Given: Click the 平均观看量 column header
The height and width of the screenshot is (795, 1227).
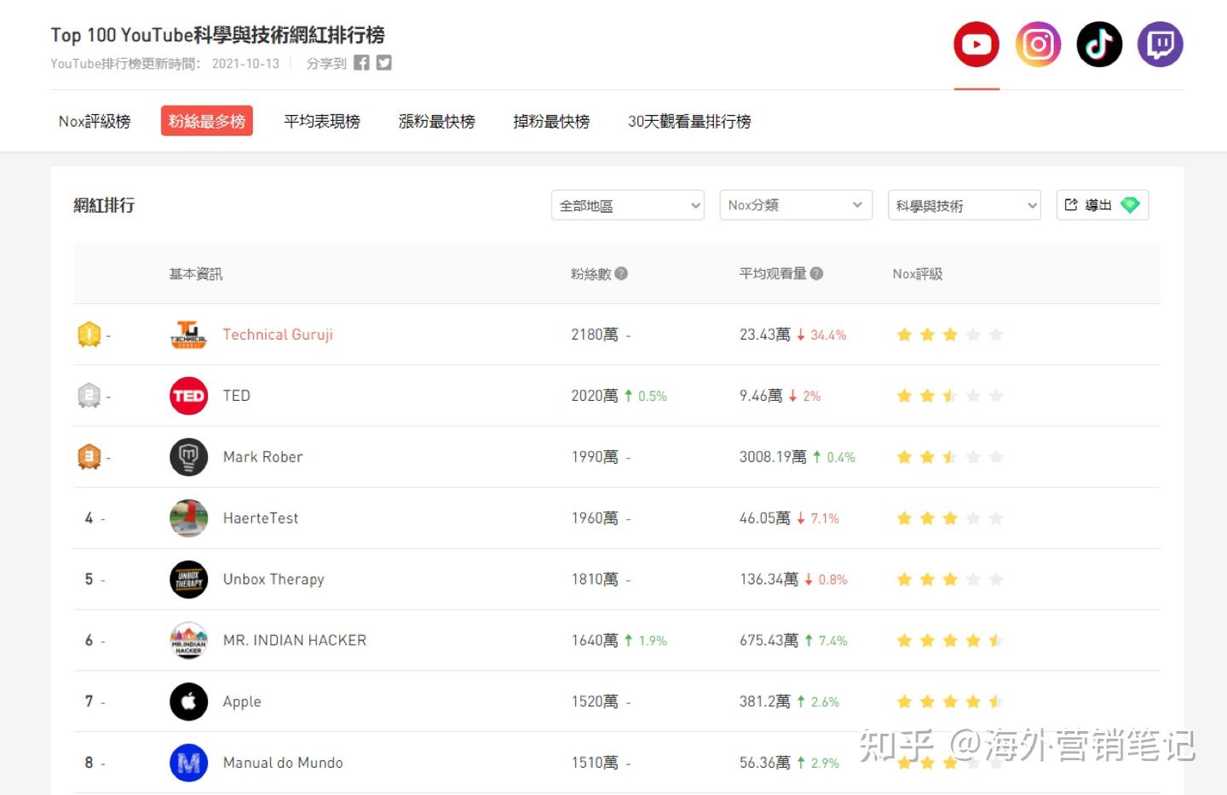Looking at the screenshot, I should click(773, 273).
